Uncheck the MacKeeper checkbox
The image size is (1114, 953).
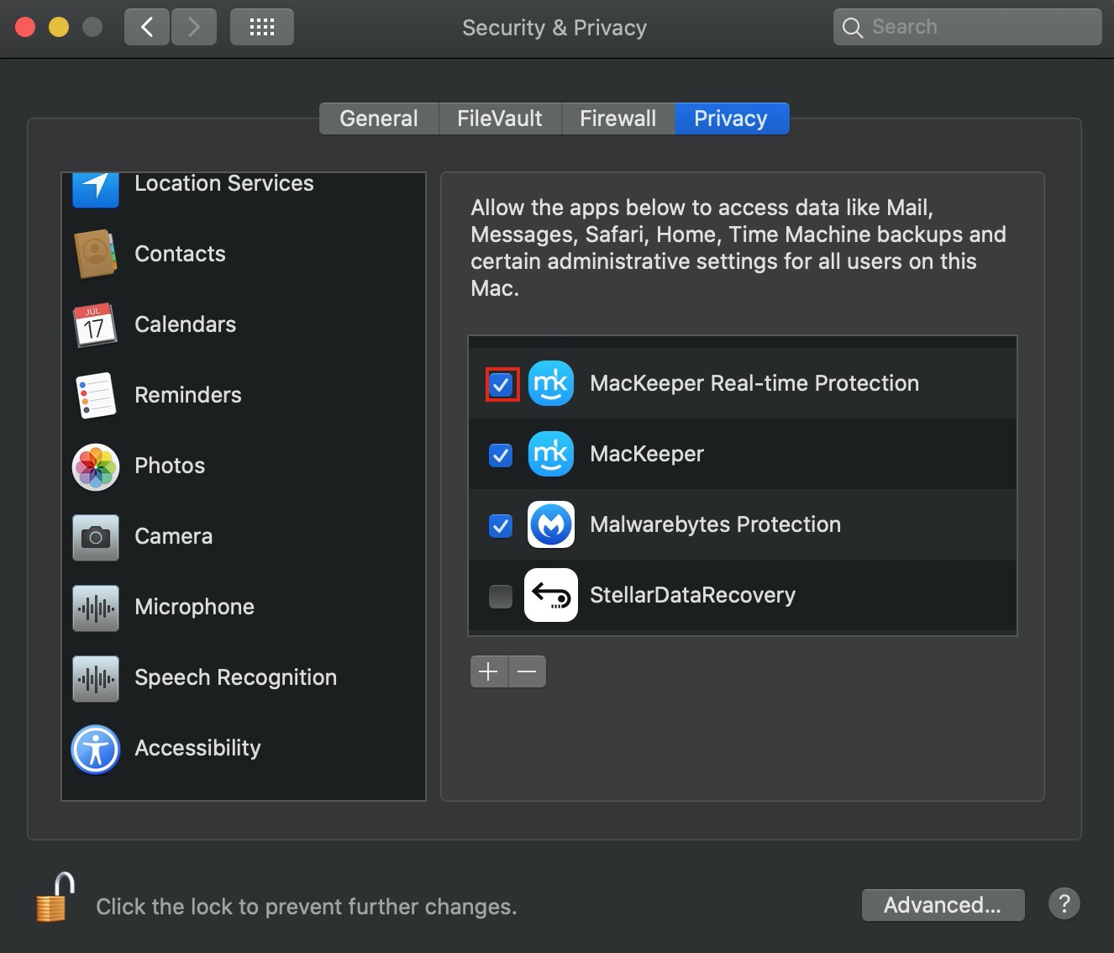point(501,455)
